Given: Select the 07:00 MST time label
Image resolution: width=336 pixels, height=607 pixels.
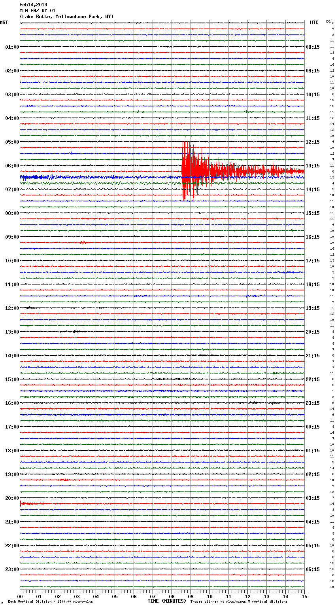Looking at the screenshot, I should coord(12,190).
